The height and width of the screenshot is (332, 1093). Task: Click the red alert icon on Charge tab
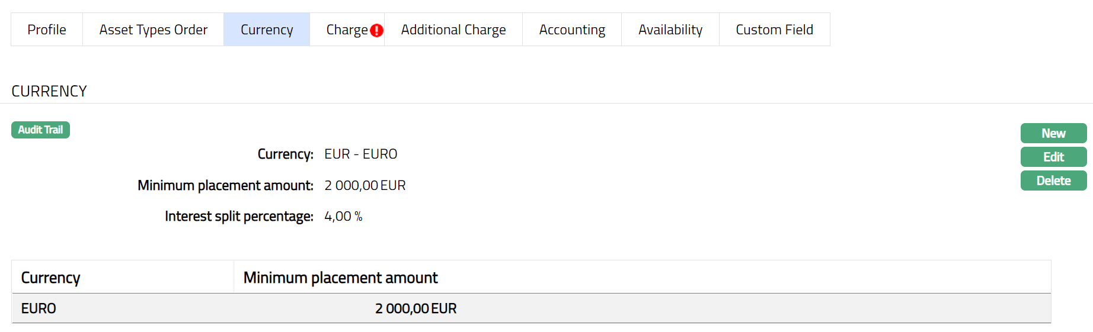[x=376, y=31]
